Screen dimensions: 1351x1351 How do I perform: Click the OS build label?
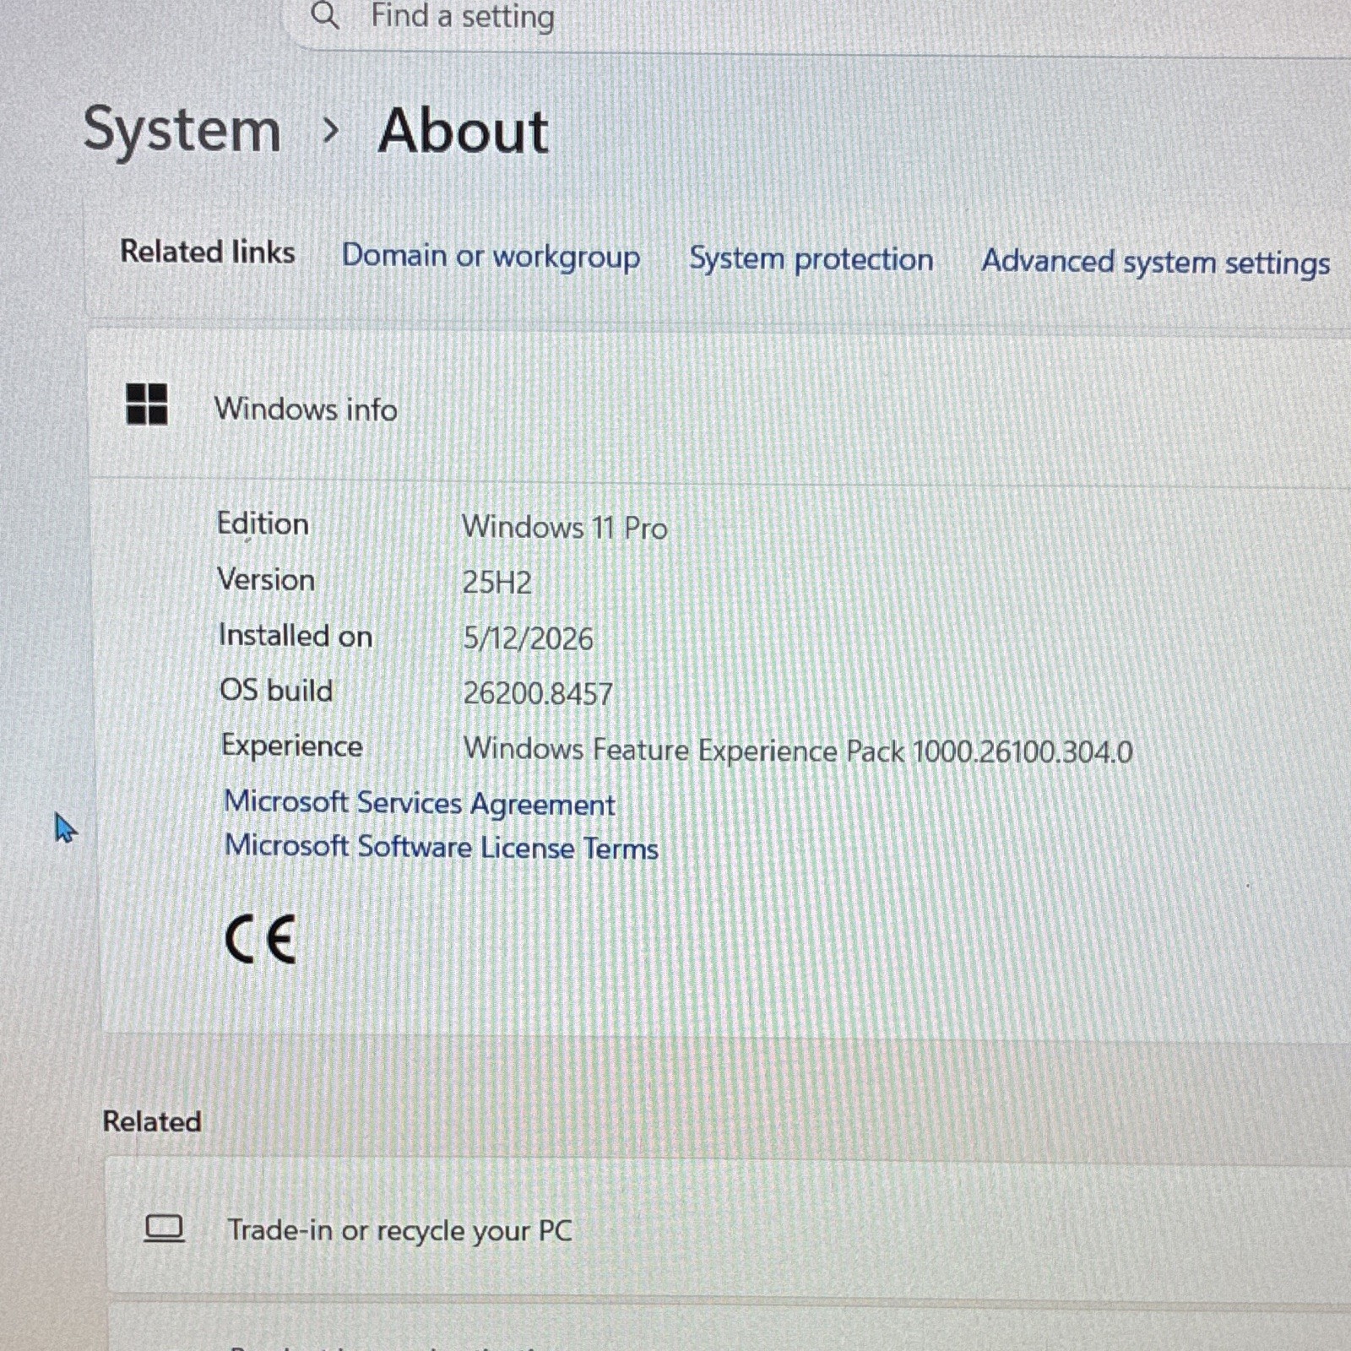276,691
